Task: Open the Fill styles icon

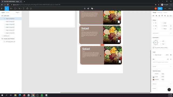Action: (168, 59)
